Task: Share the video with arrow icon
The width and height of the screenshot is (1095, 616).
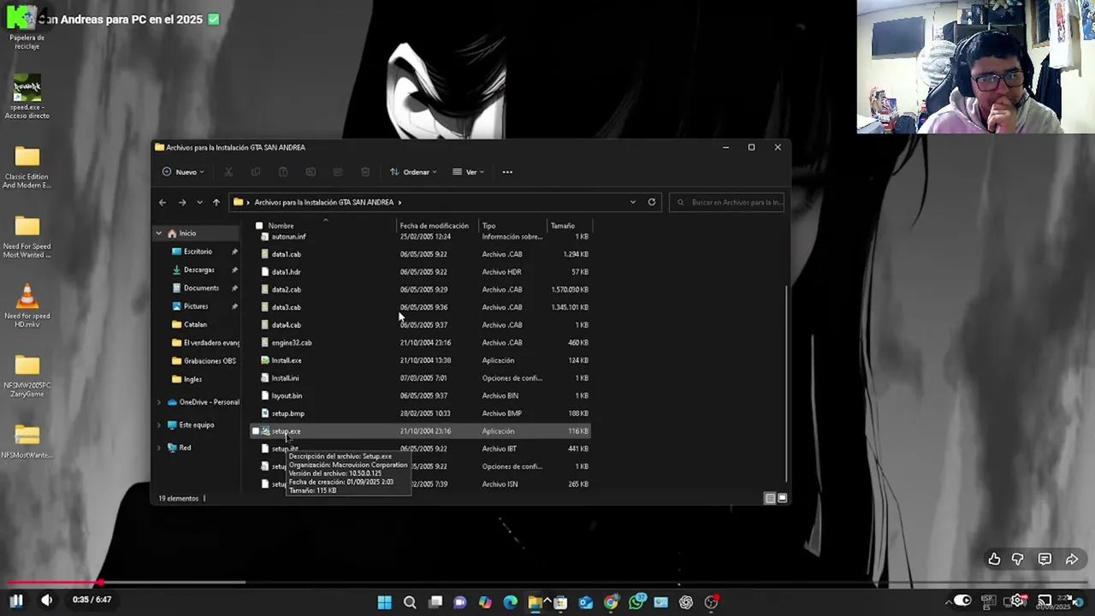Action: pos(1072,559)
